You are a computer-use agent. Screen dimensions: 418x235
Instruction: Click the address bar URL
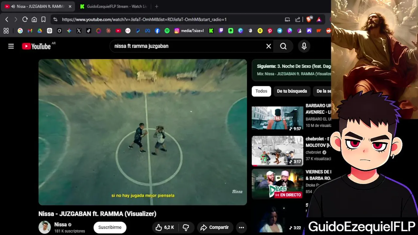(144, 20)
